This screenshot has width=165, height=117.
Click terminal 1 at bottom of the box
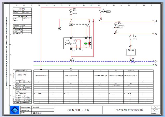pyautogui.click(x=71, y=49)
